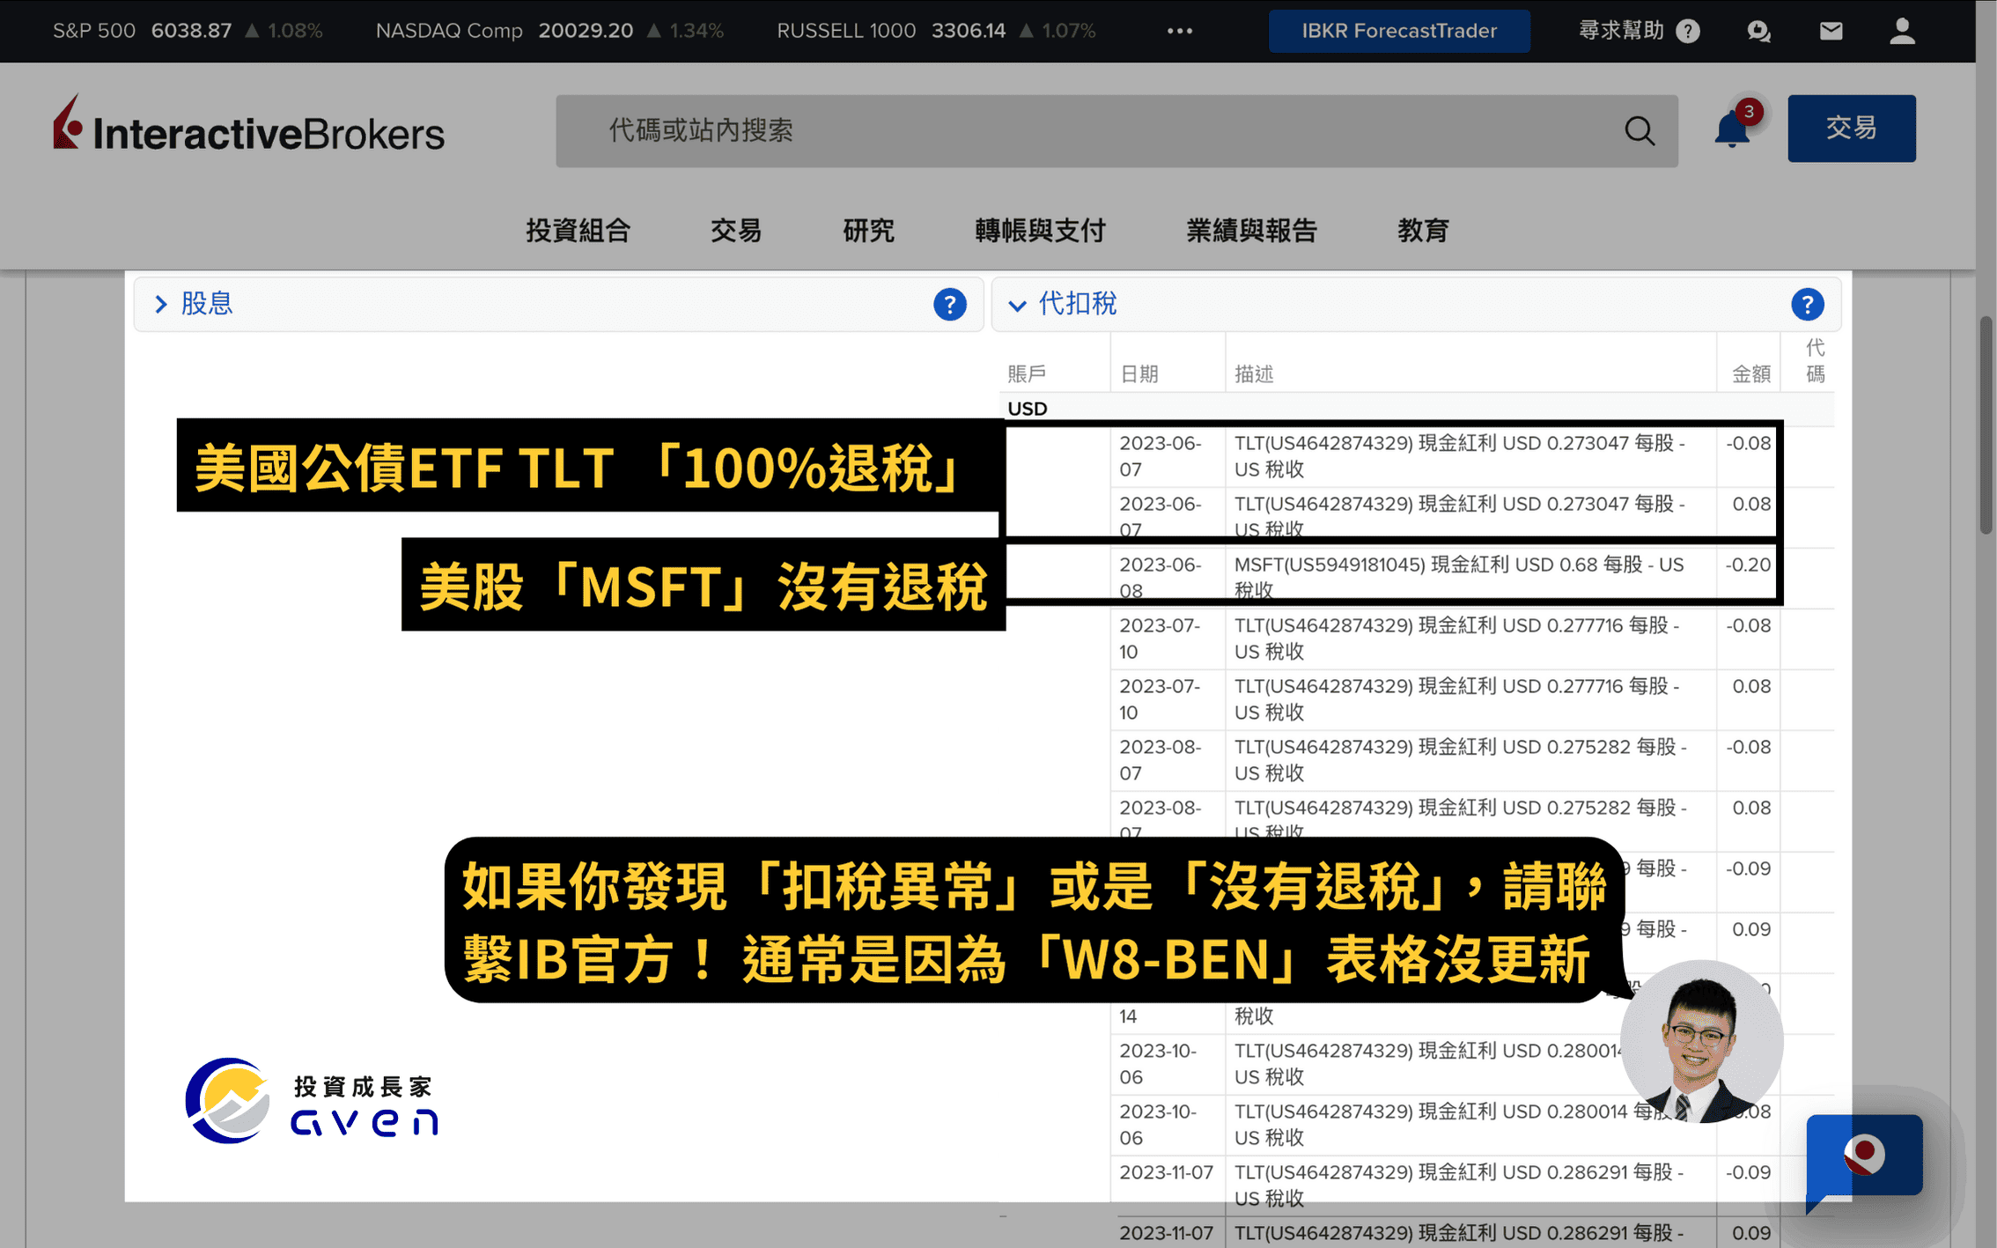
Task: Click the 賬戶 column header
Action: tap(1027, 374)
